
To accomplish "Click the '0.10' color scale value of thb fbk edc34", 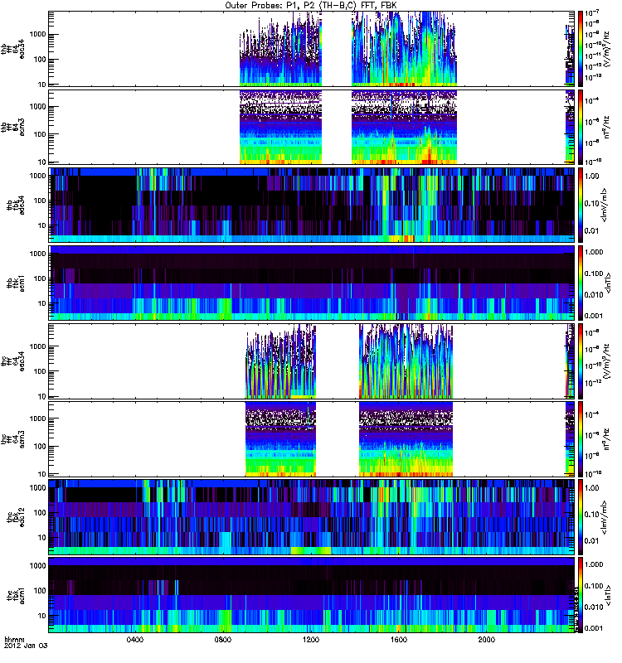I will 592,203.
